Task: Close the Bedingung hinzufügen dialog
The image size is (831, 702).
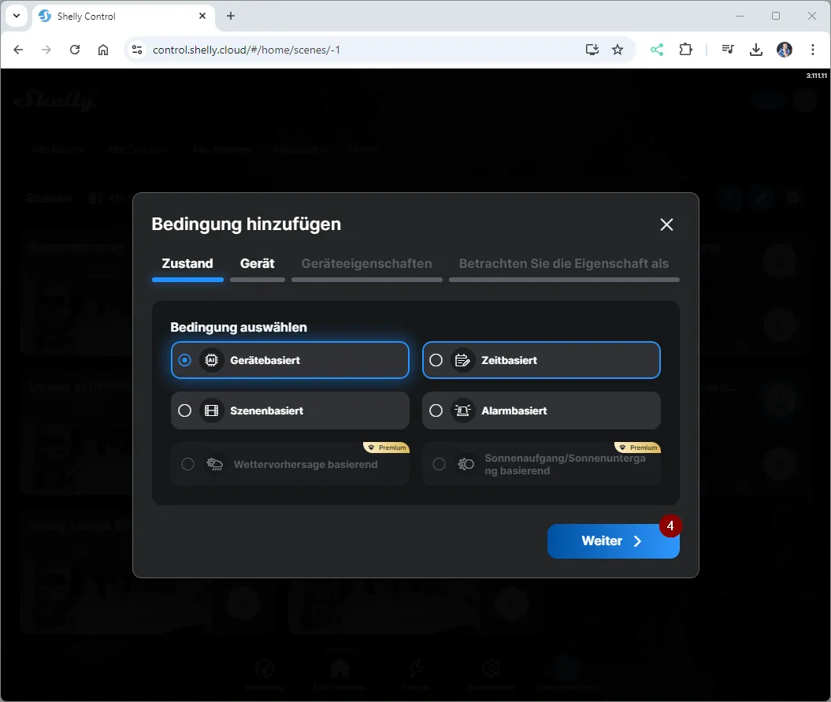Action: [x=666, y=225]
